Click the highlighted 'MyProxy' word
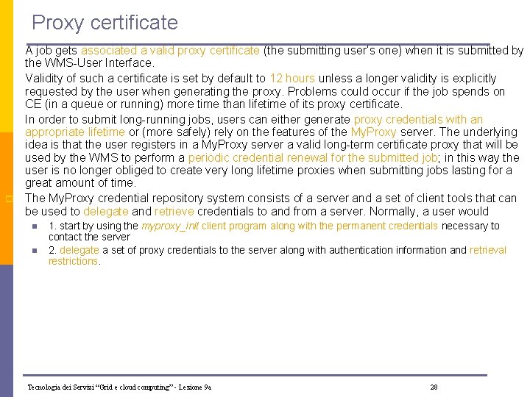 (373, 132)
